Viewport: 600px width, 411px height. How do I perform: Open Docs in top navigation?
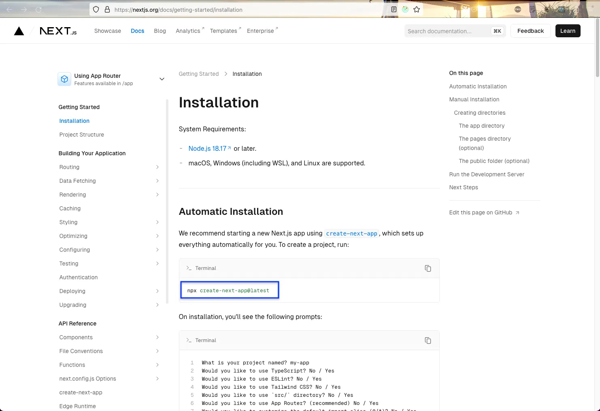pyautogui.click(x=138, y=31)
